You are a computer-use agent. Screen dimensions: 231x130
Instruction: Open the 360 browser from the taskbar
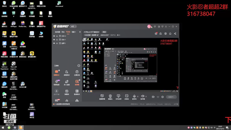point(9,128)
